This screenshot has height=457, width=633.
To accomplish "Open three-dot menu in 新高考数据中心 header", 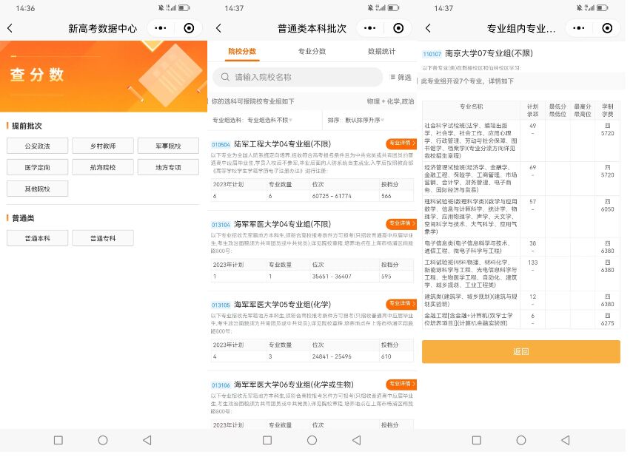I will 160,28.
